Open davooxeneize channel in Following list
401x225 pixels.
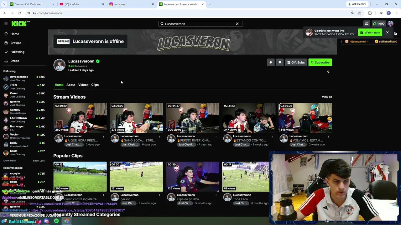24,78
